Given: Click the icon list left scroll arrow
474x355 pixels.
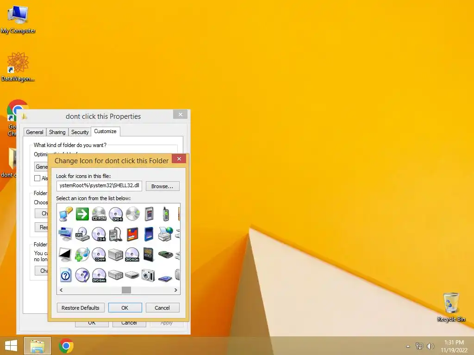Looking at the screenshot, I should tap(61, 290).
